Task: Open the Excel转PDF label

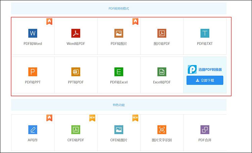Action: point(162,82)
